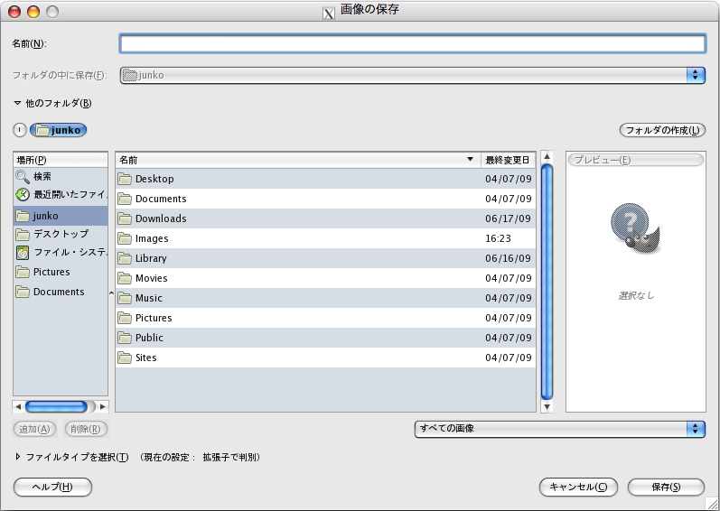720x511 pixels.
Task: Click into the file name text field
Action: (x=412, y=43)
